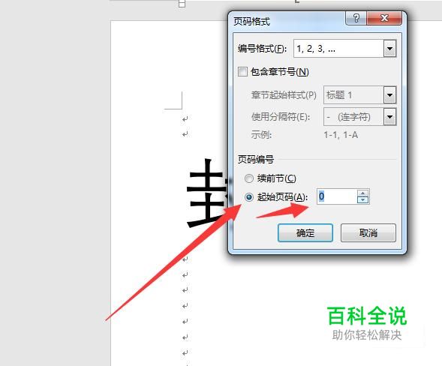Image resolution: width=442 pixels, height=366 pixels.
Task: Click the 页码编号 group label
Action: coord(256,160)
